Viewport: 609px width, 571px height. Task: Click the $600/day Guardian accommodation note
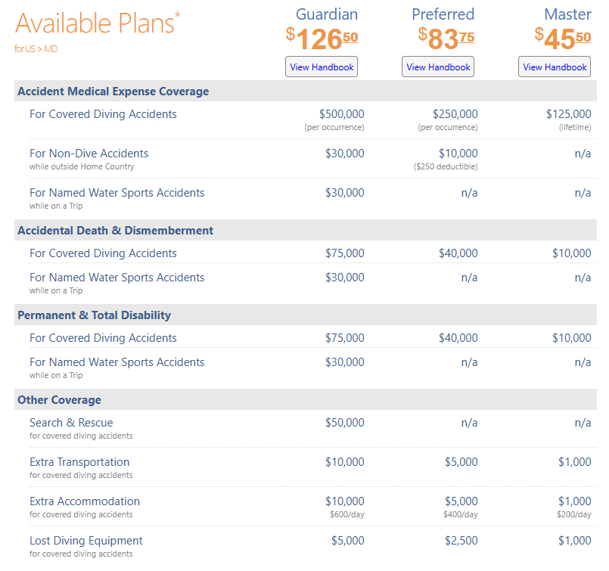(x=346, y=514)
